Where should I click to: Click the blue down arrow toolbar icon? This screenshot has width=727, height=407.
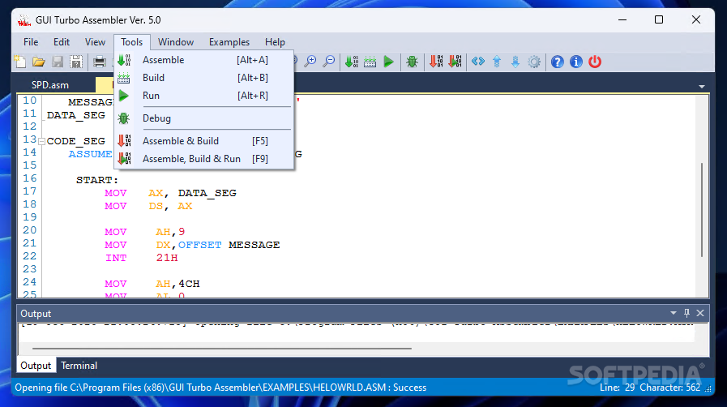click(515, 61)
